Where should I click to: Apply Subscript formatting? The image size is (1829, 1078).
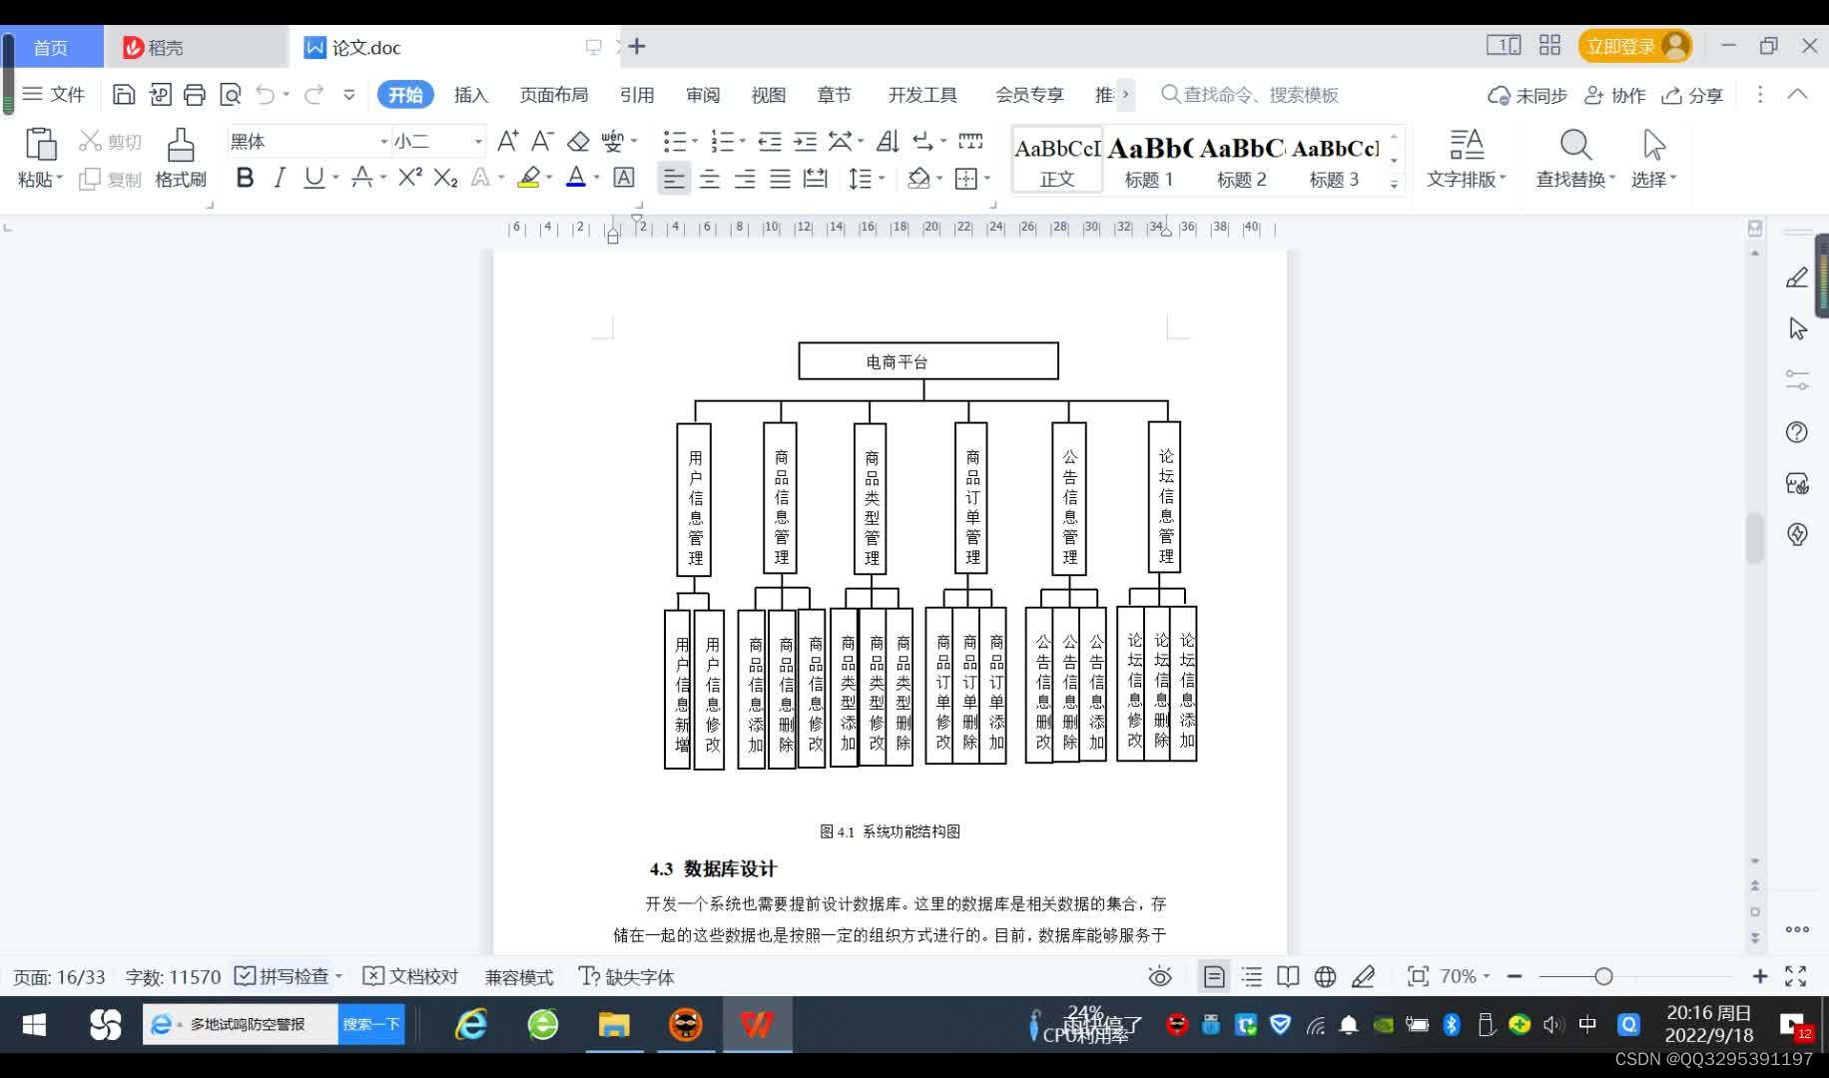coord(445,178)
